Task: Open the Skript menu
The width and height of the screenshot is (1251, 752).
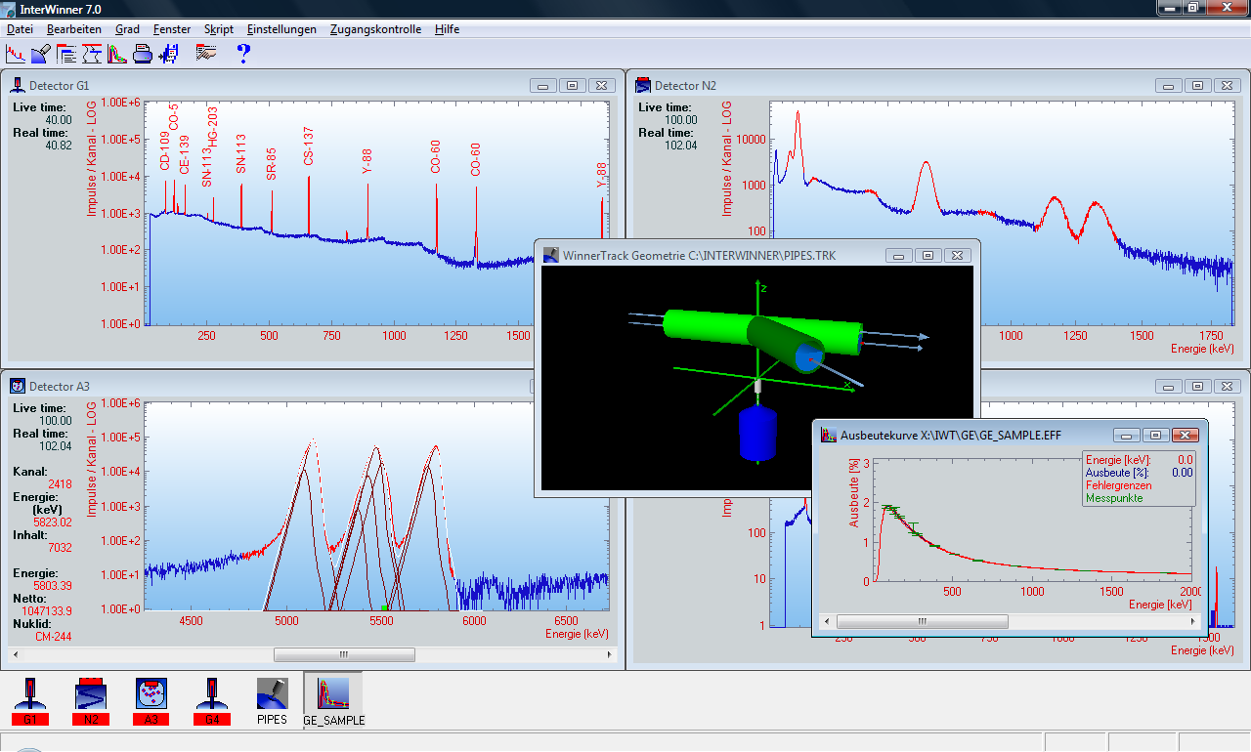Action: [219, 29]
